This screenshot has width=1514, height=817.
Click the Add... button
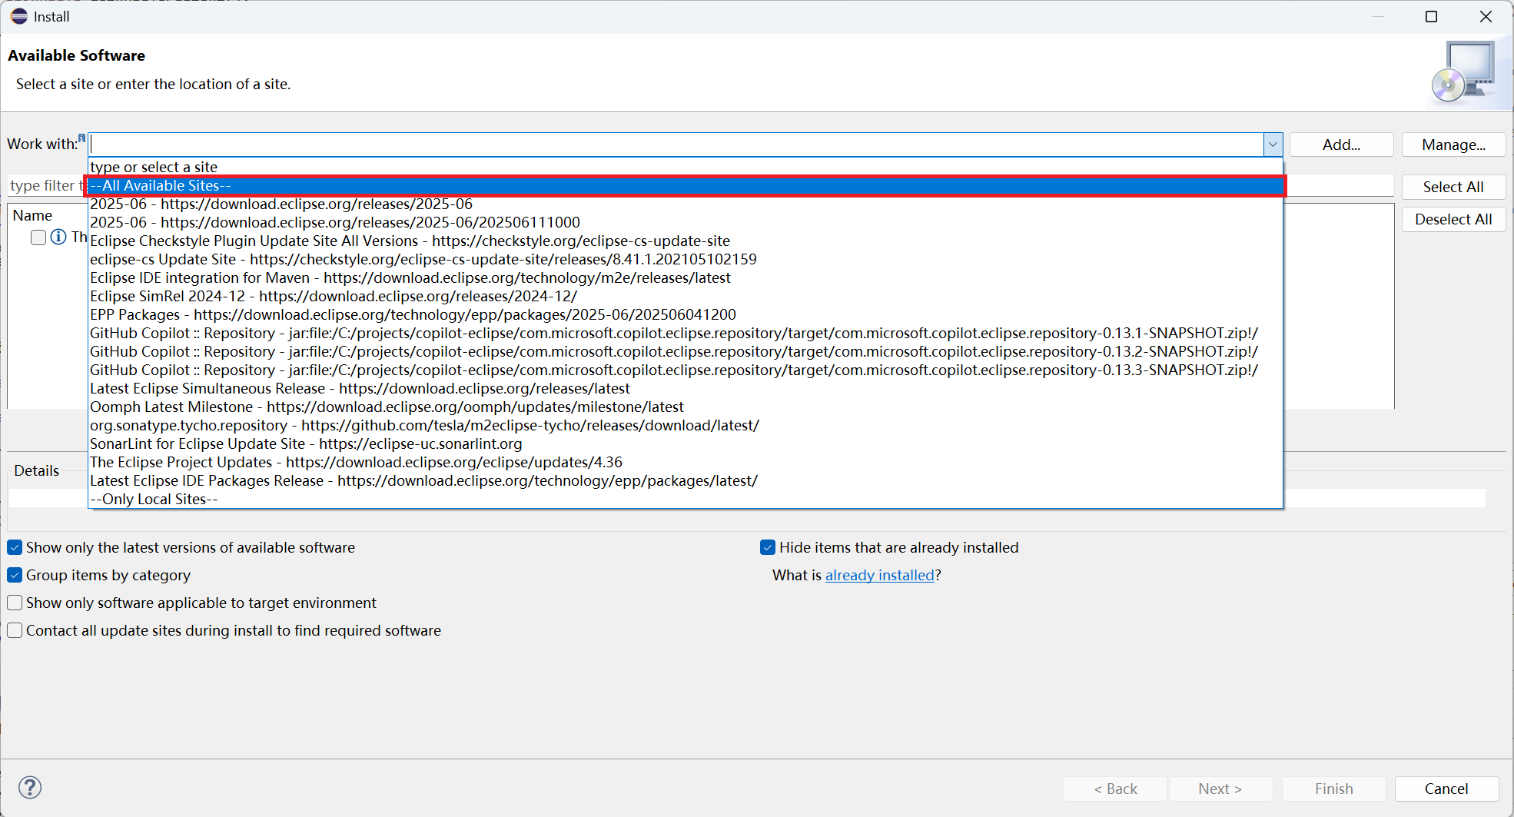click(1341, 144)
